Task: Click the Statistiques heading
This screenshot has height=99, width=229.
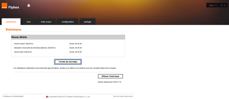Action: click(13, 29)
